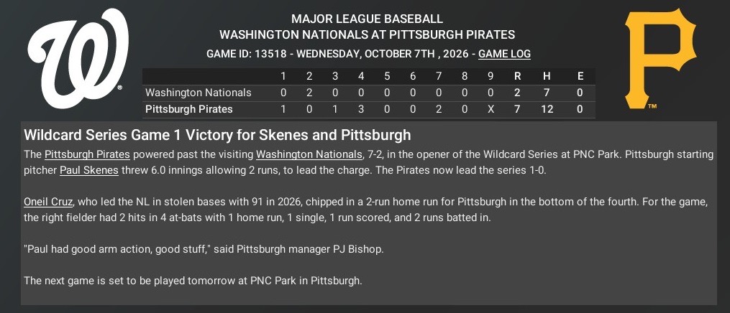This screenshot has width=730, height=313.
Task: Click Pittsburgh's fourth inning score of 3
Action: [x=361, y=109]
